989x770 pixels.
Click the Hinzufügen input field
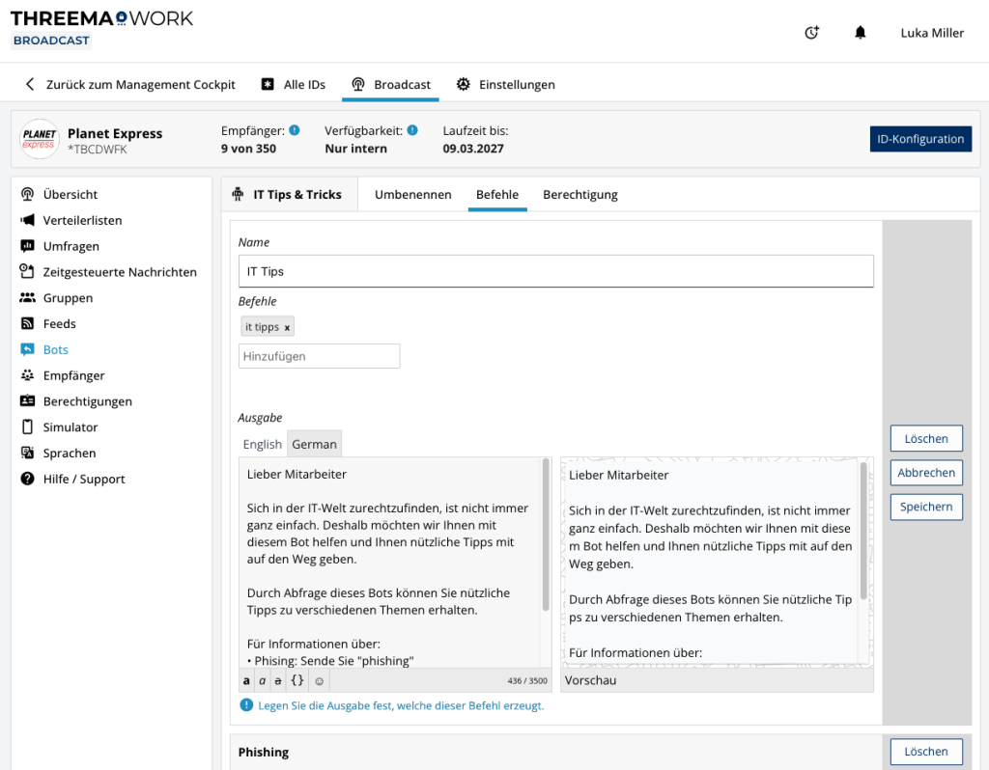(319, 356)
